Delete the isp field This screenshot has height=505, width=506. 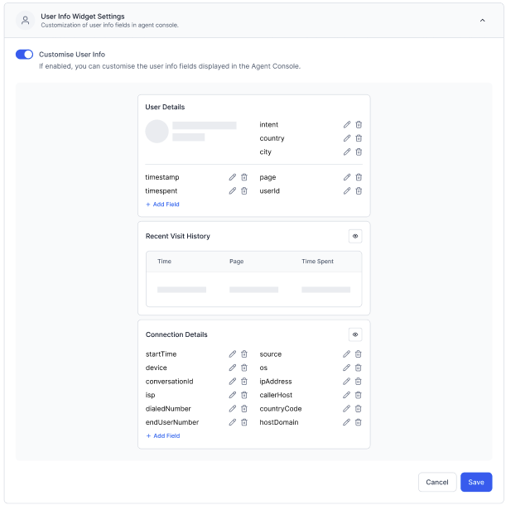[x=244, y=395]
